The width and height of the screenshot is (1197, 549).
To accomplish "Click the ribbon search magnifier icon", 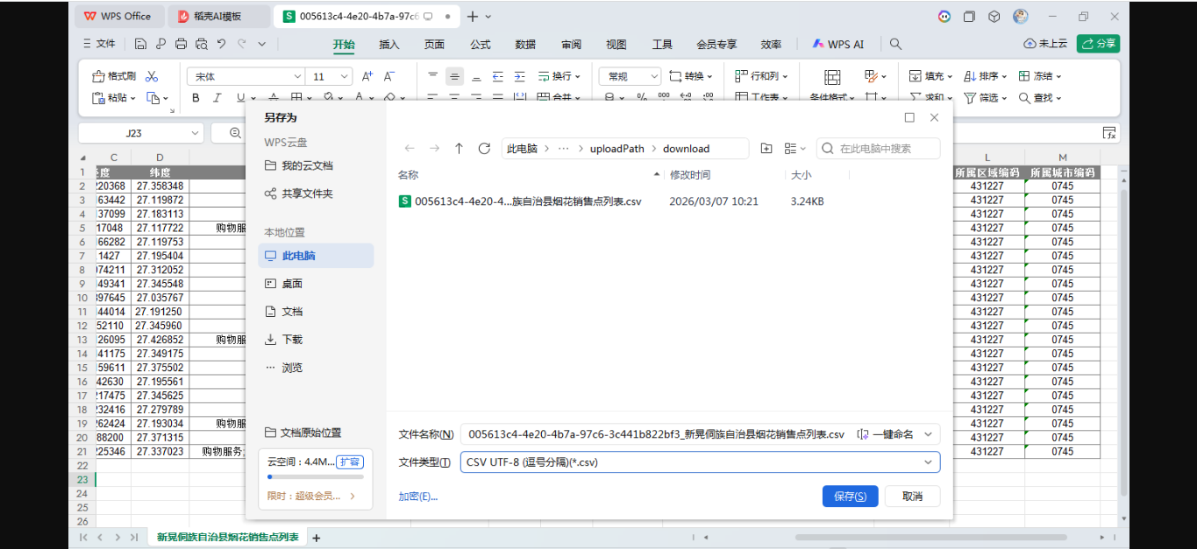I will tap(895, 44).
